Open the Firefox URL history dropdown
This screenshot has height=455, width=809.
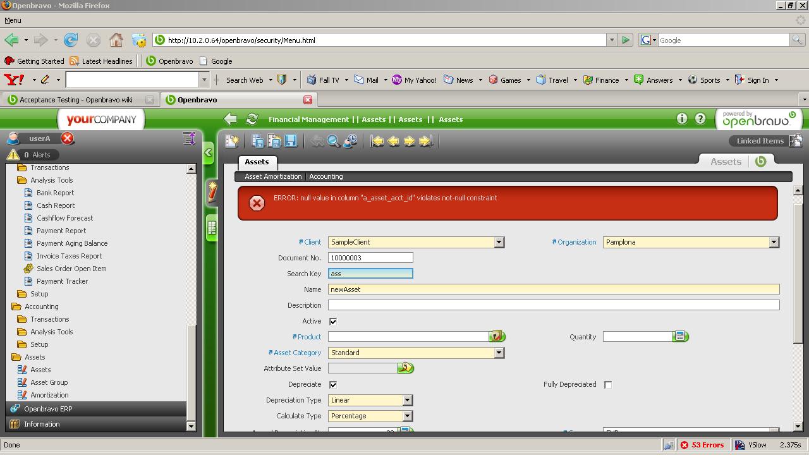click(611, 40)
